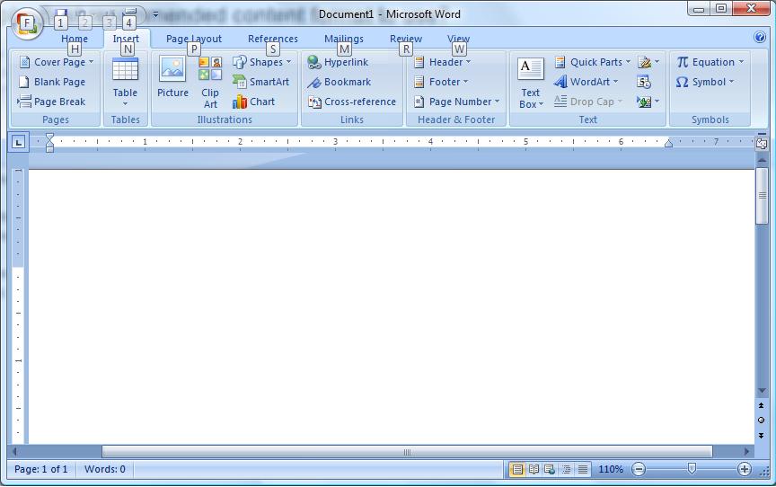This screenshot has width=776, height=487.
Task: Click the tab selector on ruler
Action: tap(18, 143)
